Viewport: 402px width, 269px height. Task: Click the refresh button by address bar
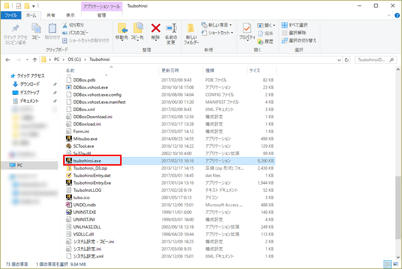coord(347,60)
